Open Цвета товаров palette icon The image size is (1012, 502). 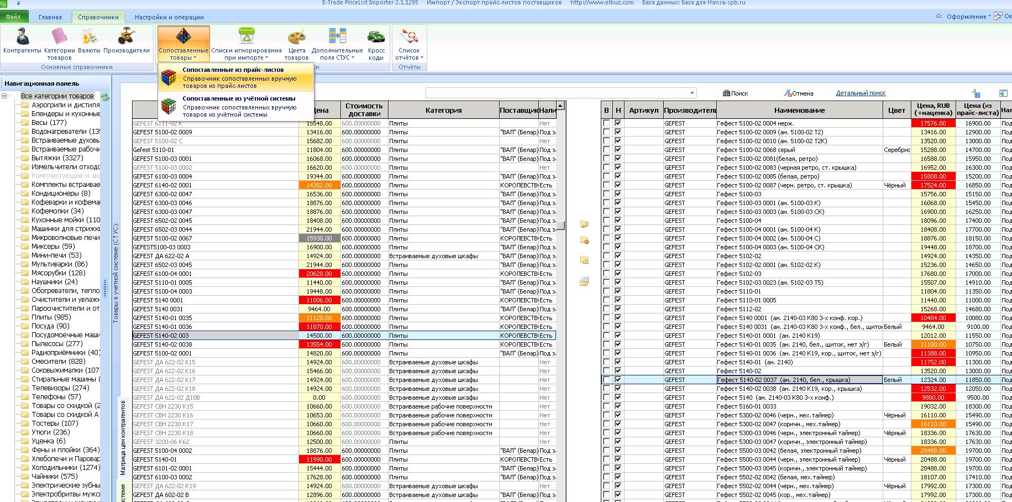pyautogui.click(x=297, y=43)
